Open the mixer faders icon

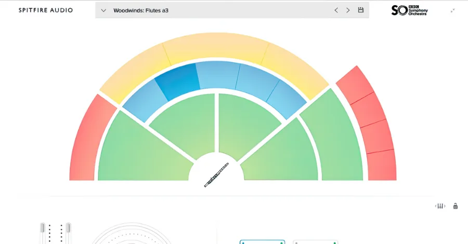tap(440, 206)
